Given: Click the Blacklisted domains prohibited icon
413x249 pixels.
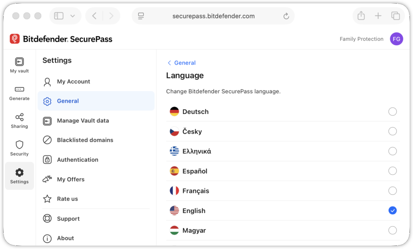Looking at the screenshot, I should [47, 140].
